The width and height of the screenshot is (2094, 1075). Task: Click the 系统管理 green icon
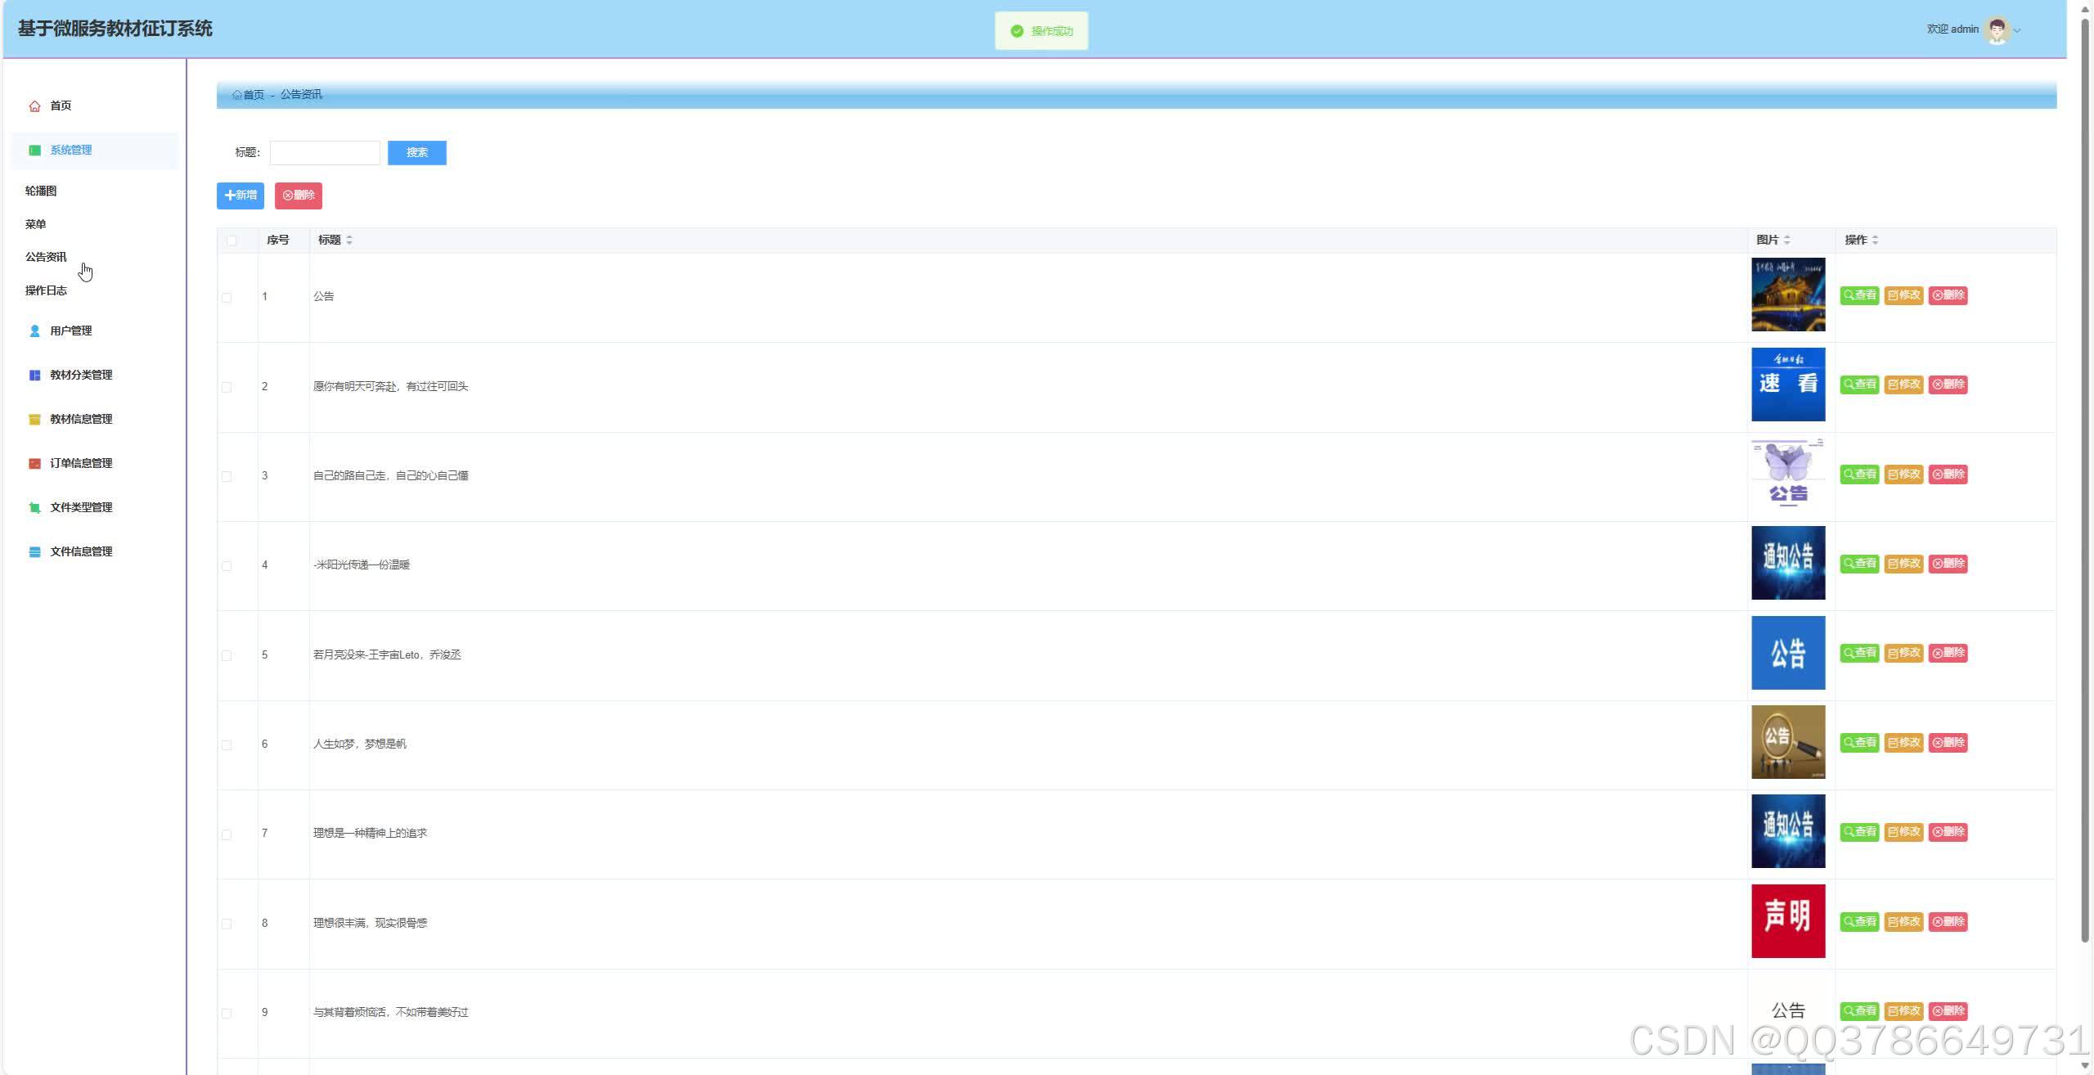pos(34,151)
